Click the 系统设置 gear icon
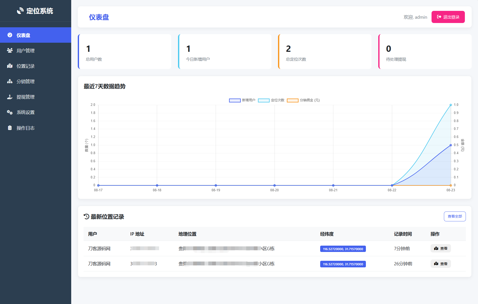 tap(10, 112)
